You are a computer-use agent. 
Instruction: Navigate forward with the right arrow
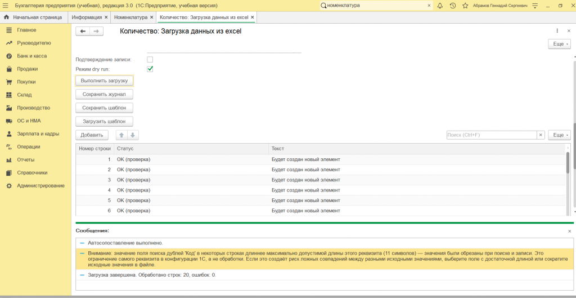coord(96,32)
